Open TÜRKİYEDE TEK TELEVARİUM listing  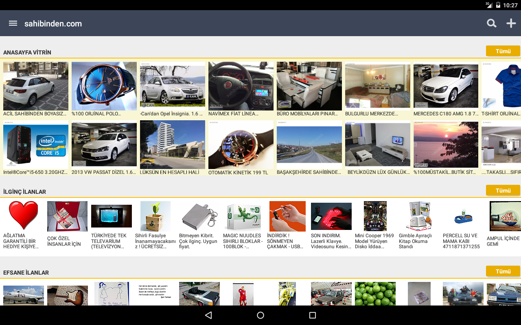(111, 225)
